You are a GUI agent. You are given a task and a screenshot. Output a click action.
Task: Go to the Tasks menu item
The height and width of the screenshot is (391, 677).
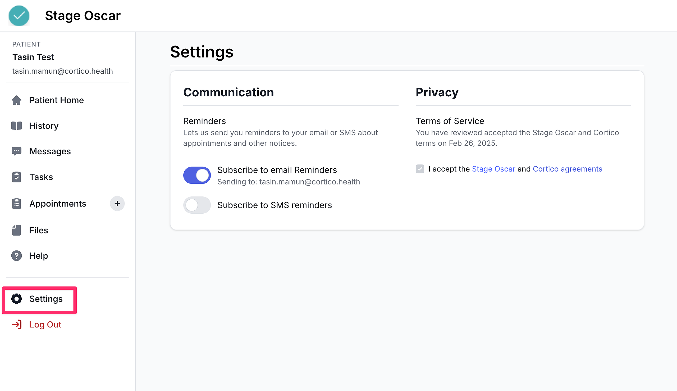click(x=41, y=177)
